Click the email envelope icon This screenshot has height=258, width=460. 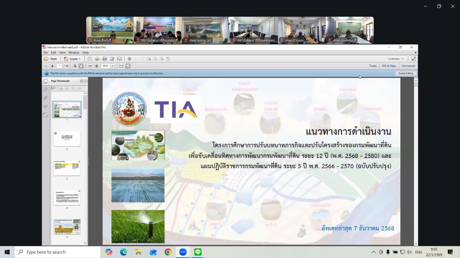(x=120, y=59)
